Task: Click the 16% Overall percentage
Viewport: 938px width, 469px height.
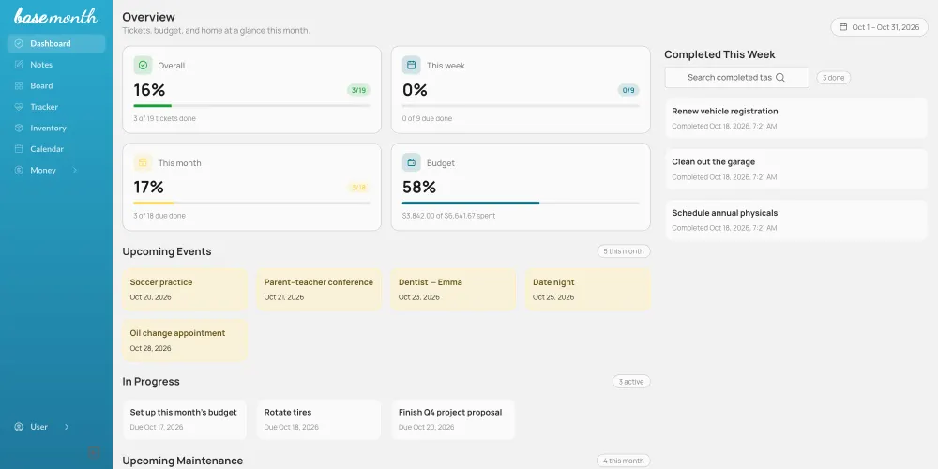Action: pos(149,90)
